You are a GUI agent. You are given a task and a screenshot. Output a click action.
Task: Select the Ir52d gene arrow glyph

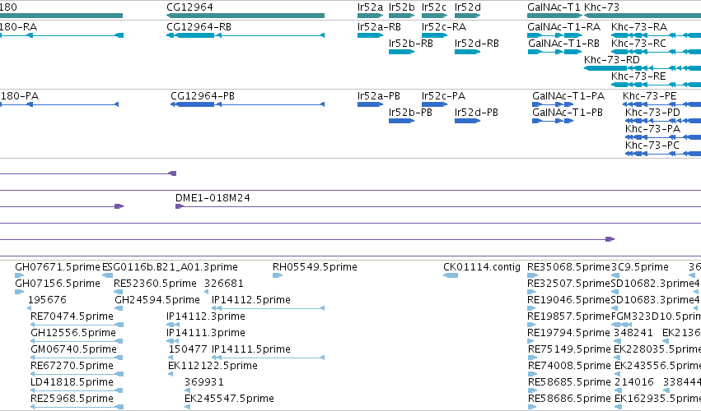coord(468,16)
